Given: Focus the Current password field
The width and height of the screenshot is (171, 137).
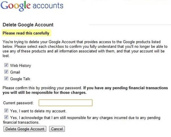Looking at the screenshot, I should (x=66, y=103).
